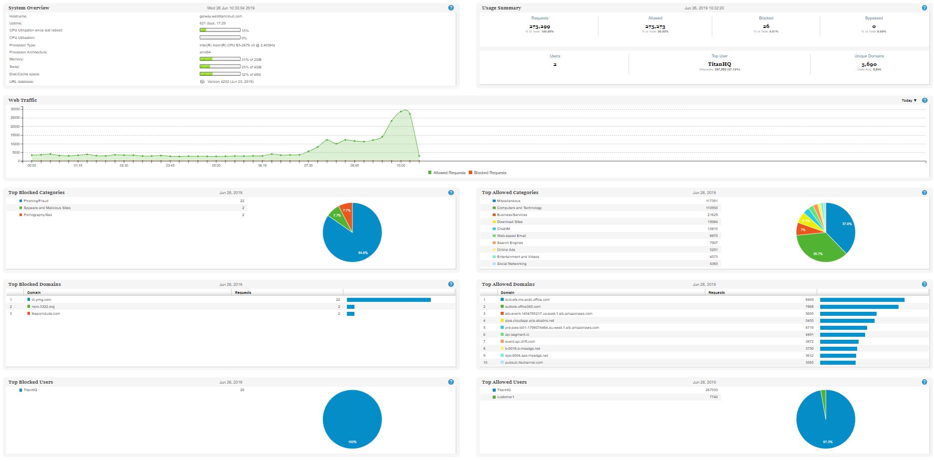Click the Blocked count in Usage Summary
Viewport: 934px width, 461px height.
click(x=766, y=26)
